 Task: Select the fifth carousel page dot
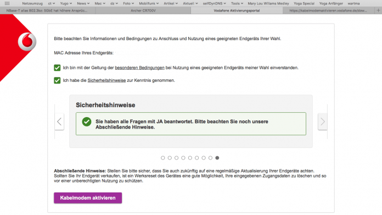click(x=190, y=158)
